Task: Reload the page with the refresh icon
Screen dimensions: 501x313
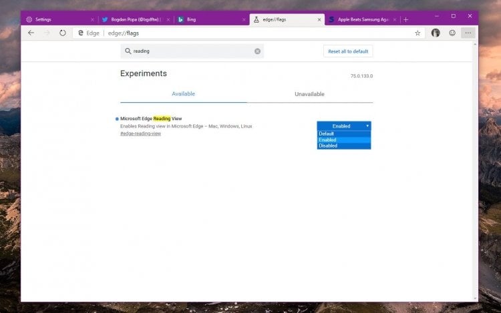Action: tap(63, 33)
